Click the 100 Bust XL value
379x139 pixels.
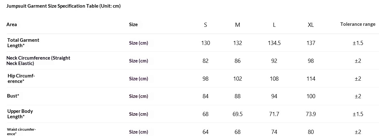[311, 96]
